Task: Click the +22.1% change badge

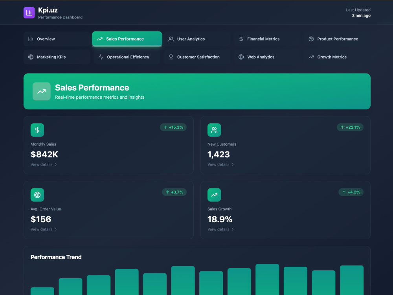Action: coord(350,127)
